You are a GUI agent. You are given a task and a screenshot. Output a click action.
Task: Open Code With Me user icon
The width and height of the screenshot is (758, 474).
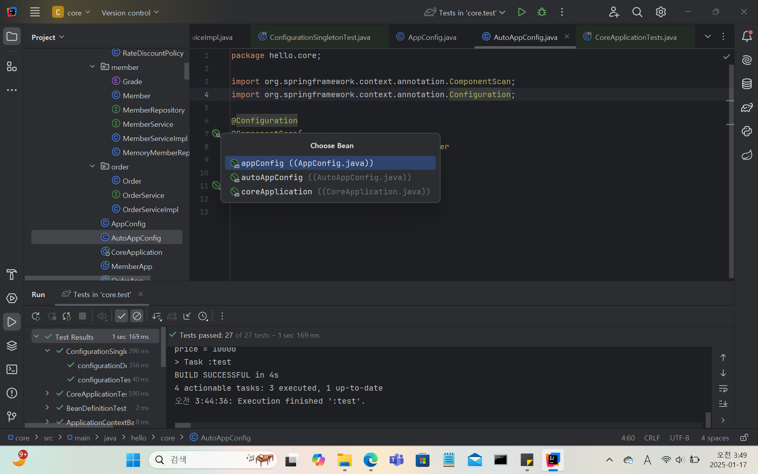614,12
